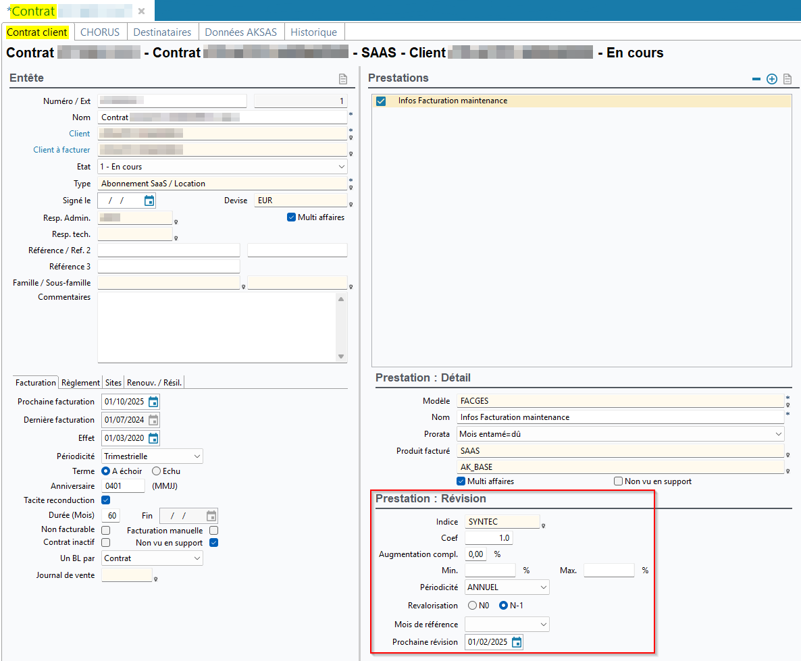Expand the Etat dropdown
This screenshot has height=661, width=801.
coord(341,167)
